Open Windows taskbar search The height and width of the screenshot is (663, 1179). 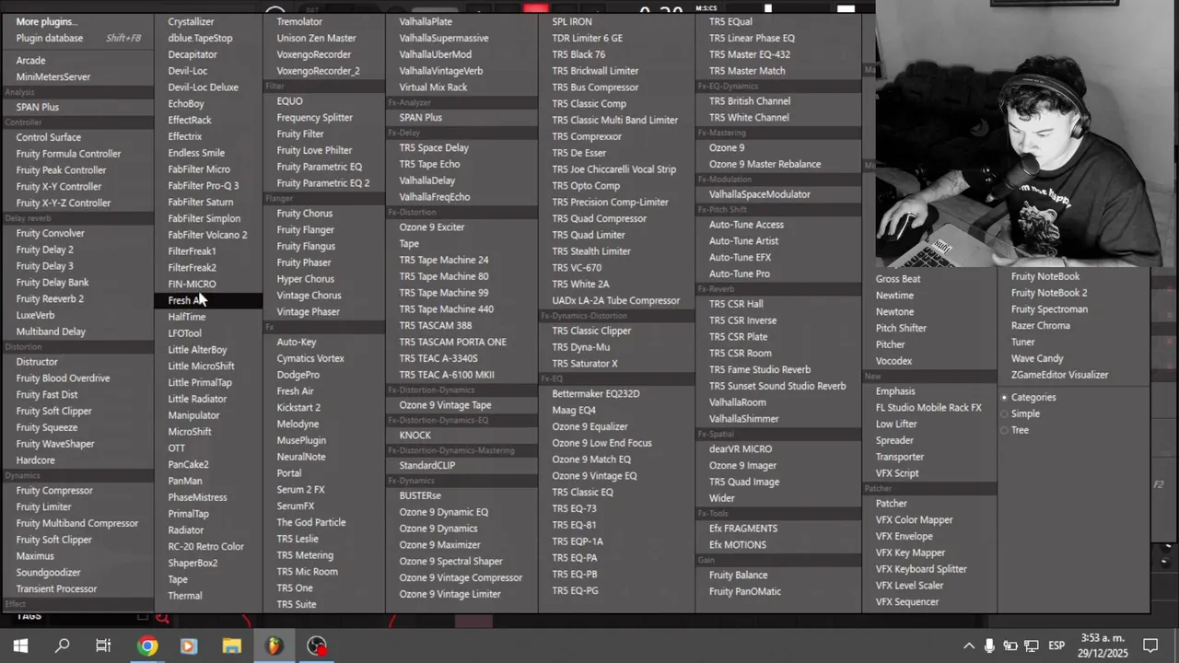[63, 646]
